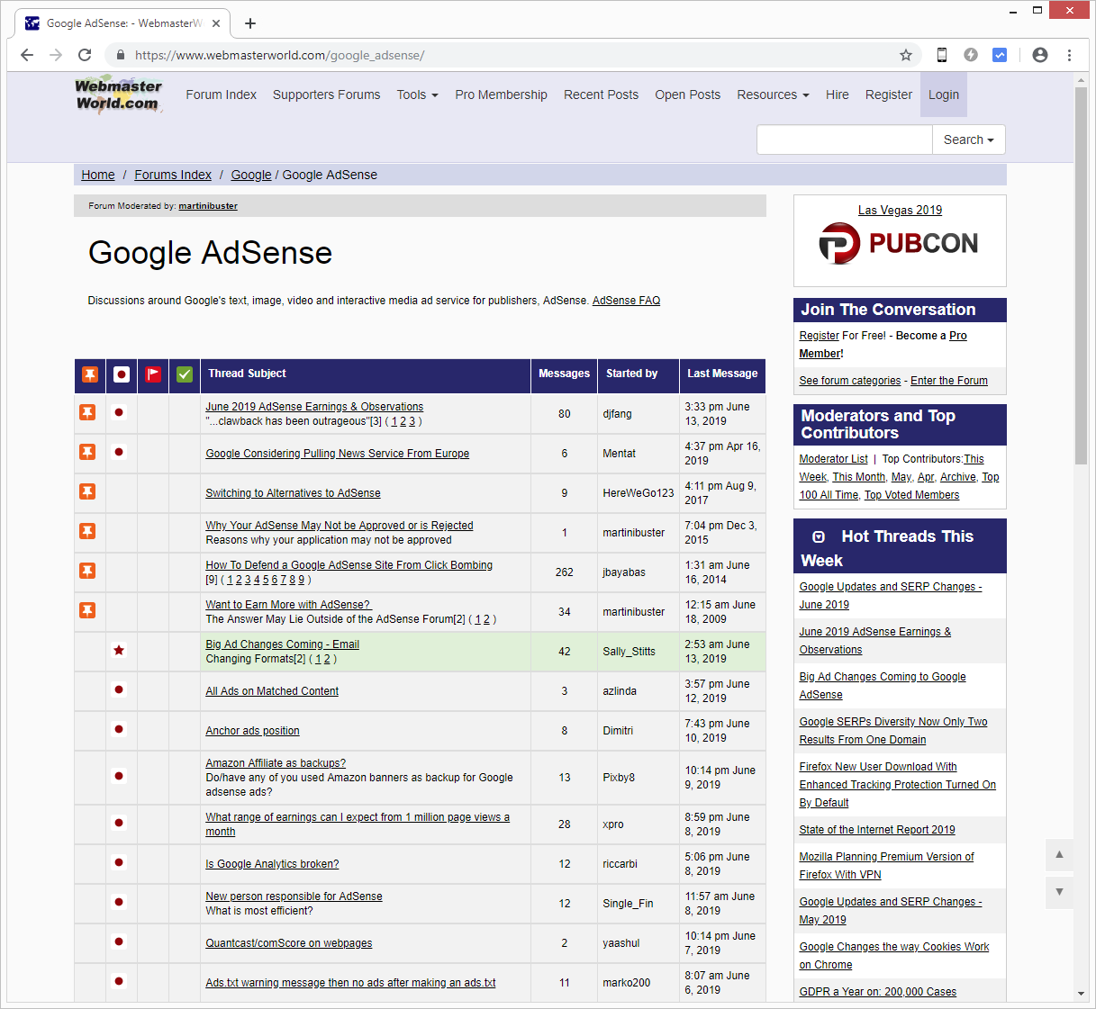Screen dimensions: 1096x1009
Task: Click the red dot column header icon
Action: 122,374
